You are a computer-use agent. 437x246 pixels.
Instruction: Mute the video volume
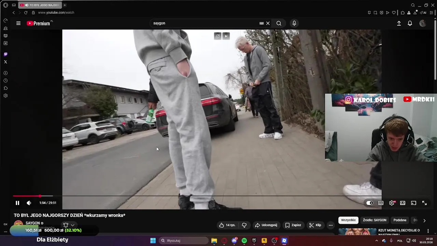tap(29, 203)
